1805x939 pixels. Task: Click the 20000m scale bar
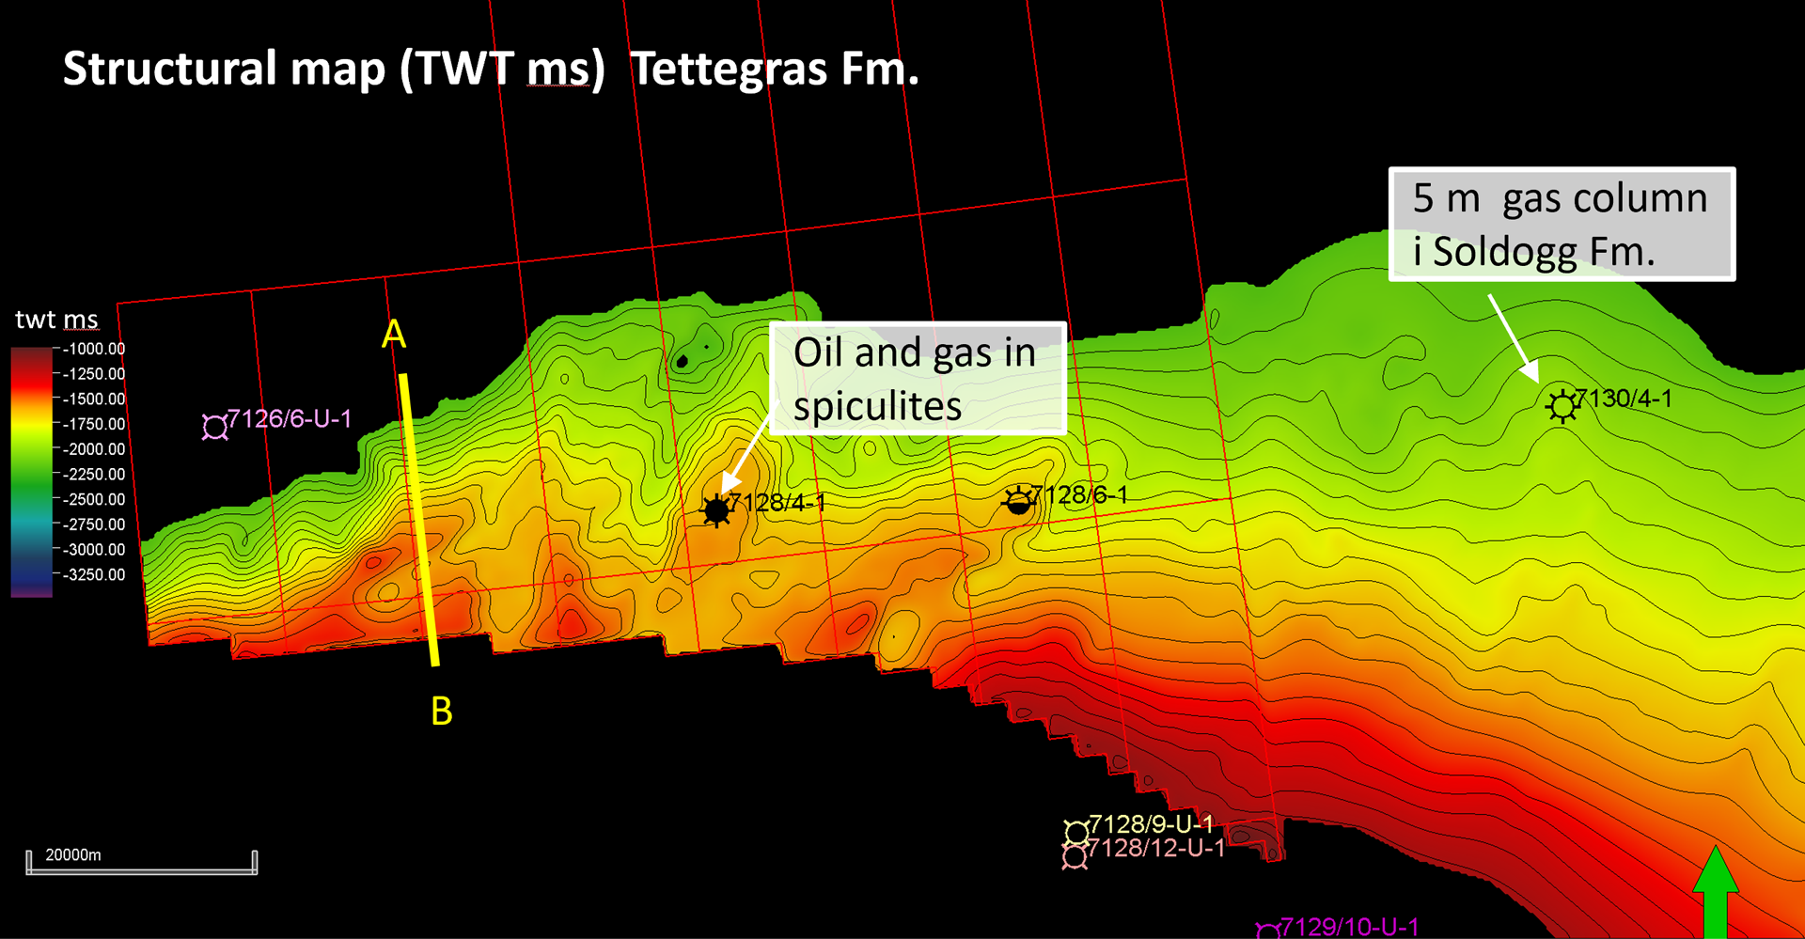[x=142, y=863]
